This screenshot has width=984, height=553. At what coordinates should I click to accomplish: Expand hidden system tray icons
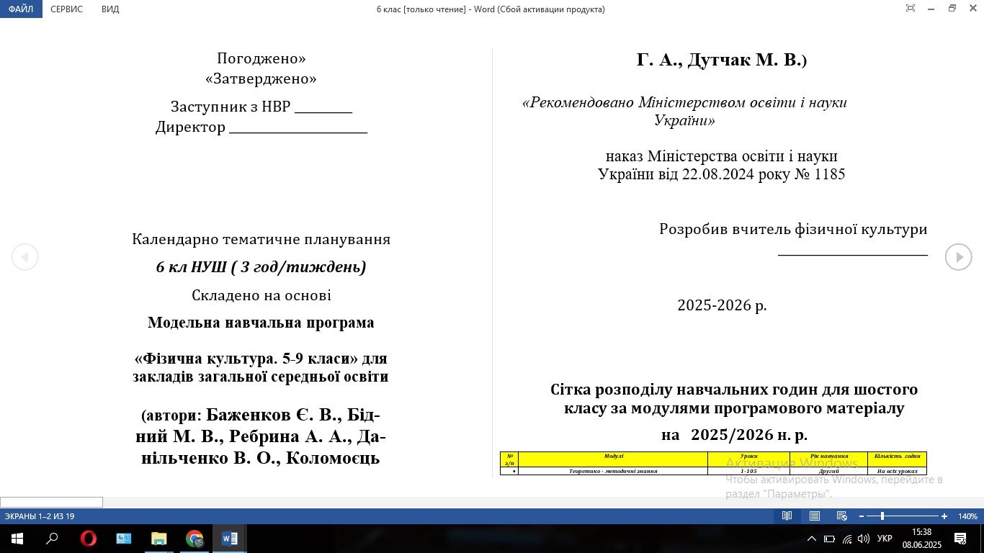[812, 539]
